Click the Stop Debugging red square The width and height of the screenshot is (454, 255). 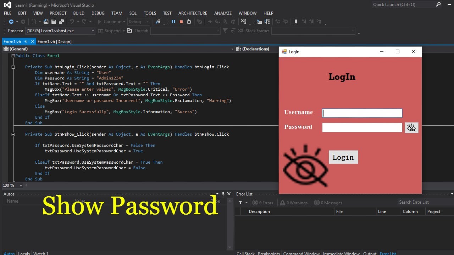coord(181,22)
